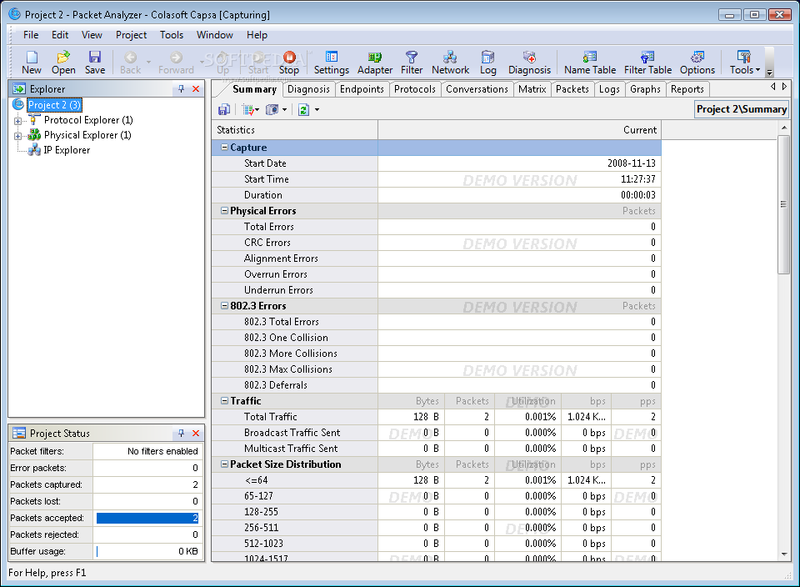Click the vertical scrollbar up arrow
The height and width of the screenshot is (587, 800).
[x=784, y=128]
